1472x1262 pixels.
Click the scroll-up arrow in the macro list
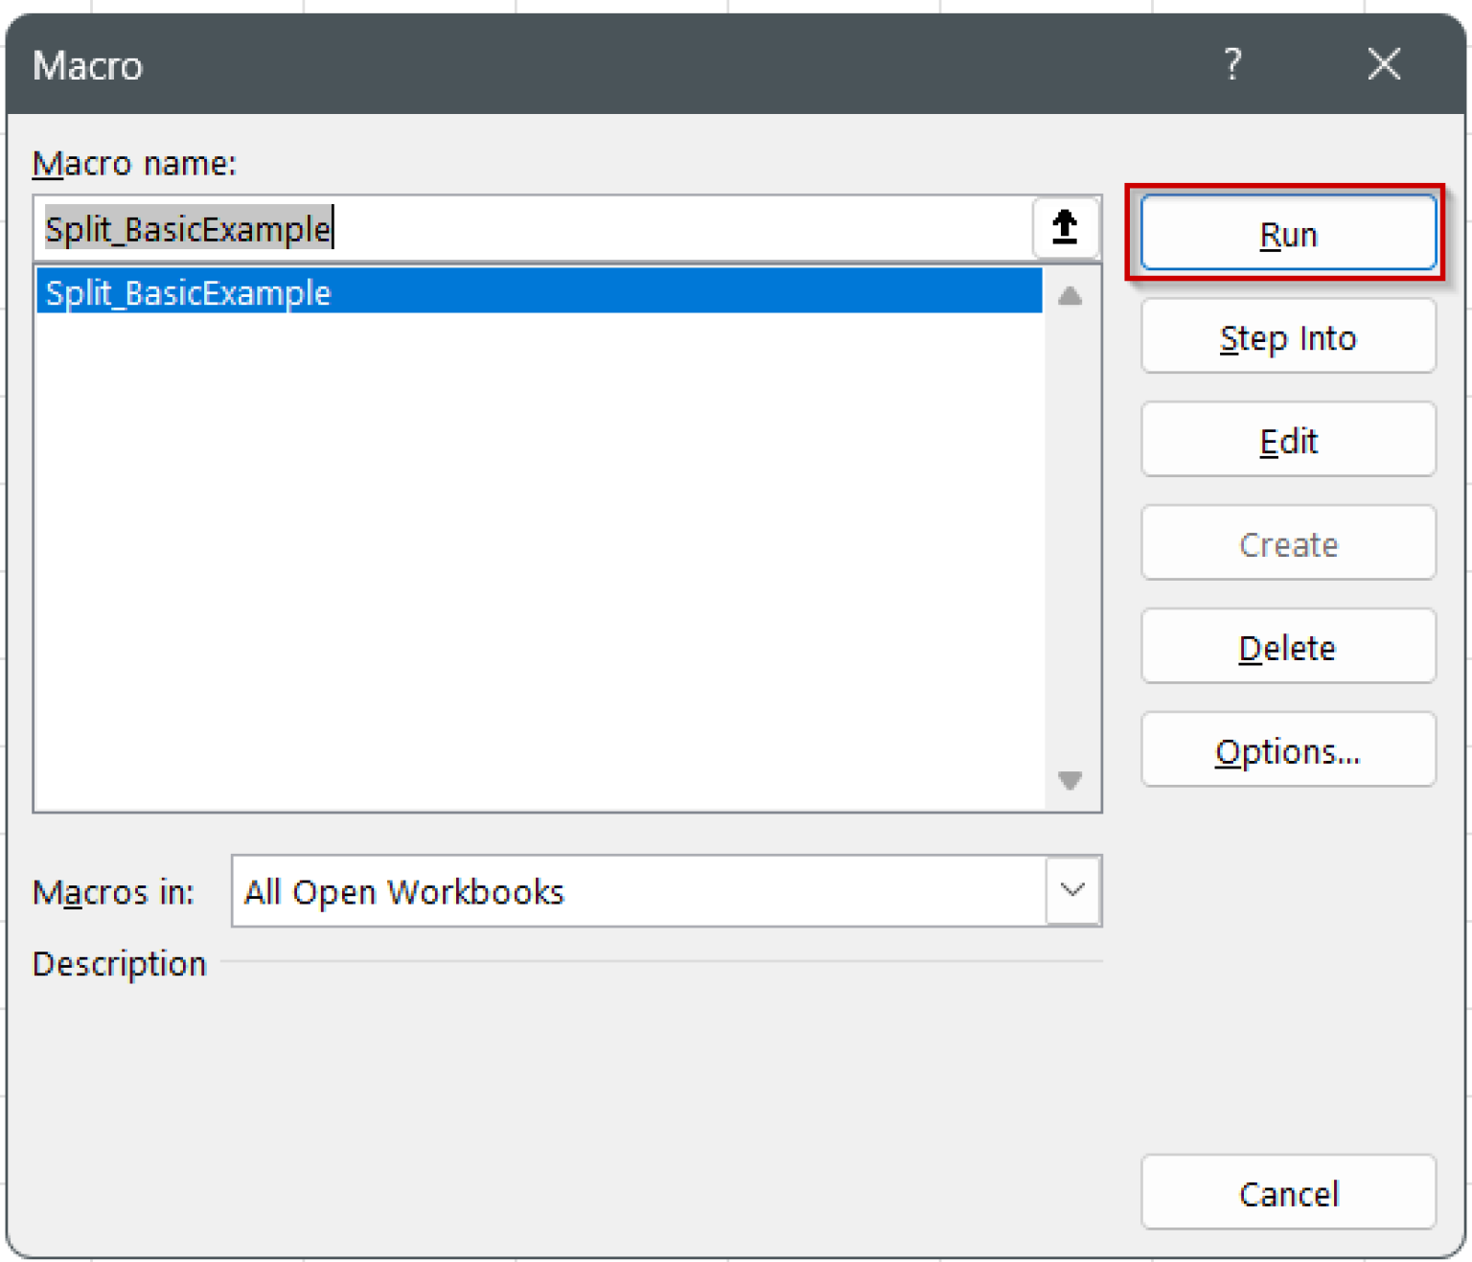tap(1070, 298)
